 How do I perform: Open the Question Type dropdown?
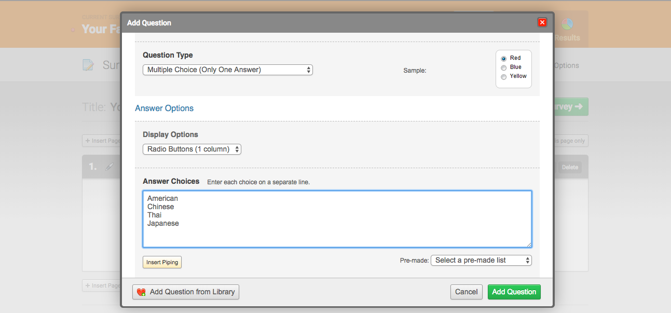click(x=227, y=70)
